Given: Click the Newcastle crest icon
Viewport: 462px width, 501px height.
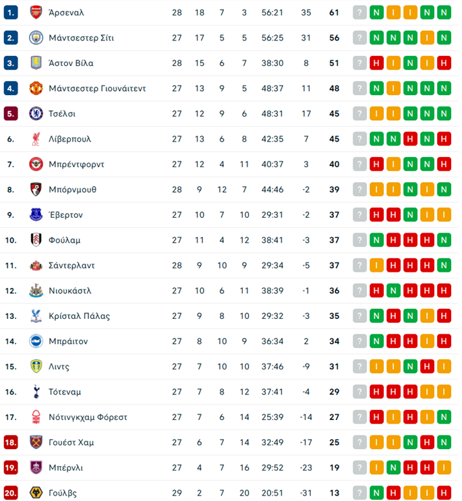Looking at the screenshot, I should [x=36, y=291].
